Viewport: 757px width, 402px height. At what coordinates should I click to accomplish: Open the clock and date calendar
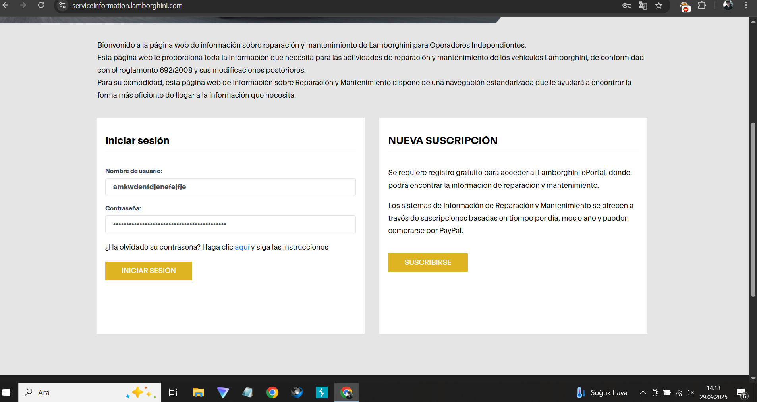tap(714, 392)
